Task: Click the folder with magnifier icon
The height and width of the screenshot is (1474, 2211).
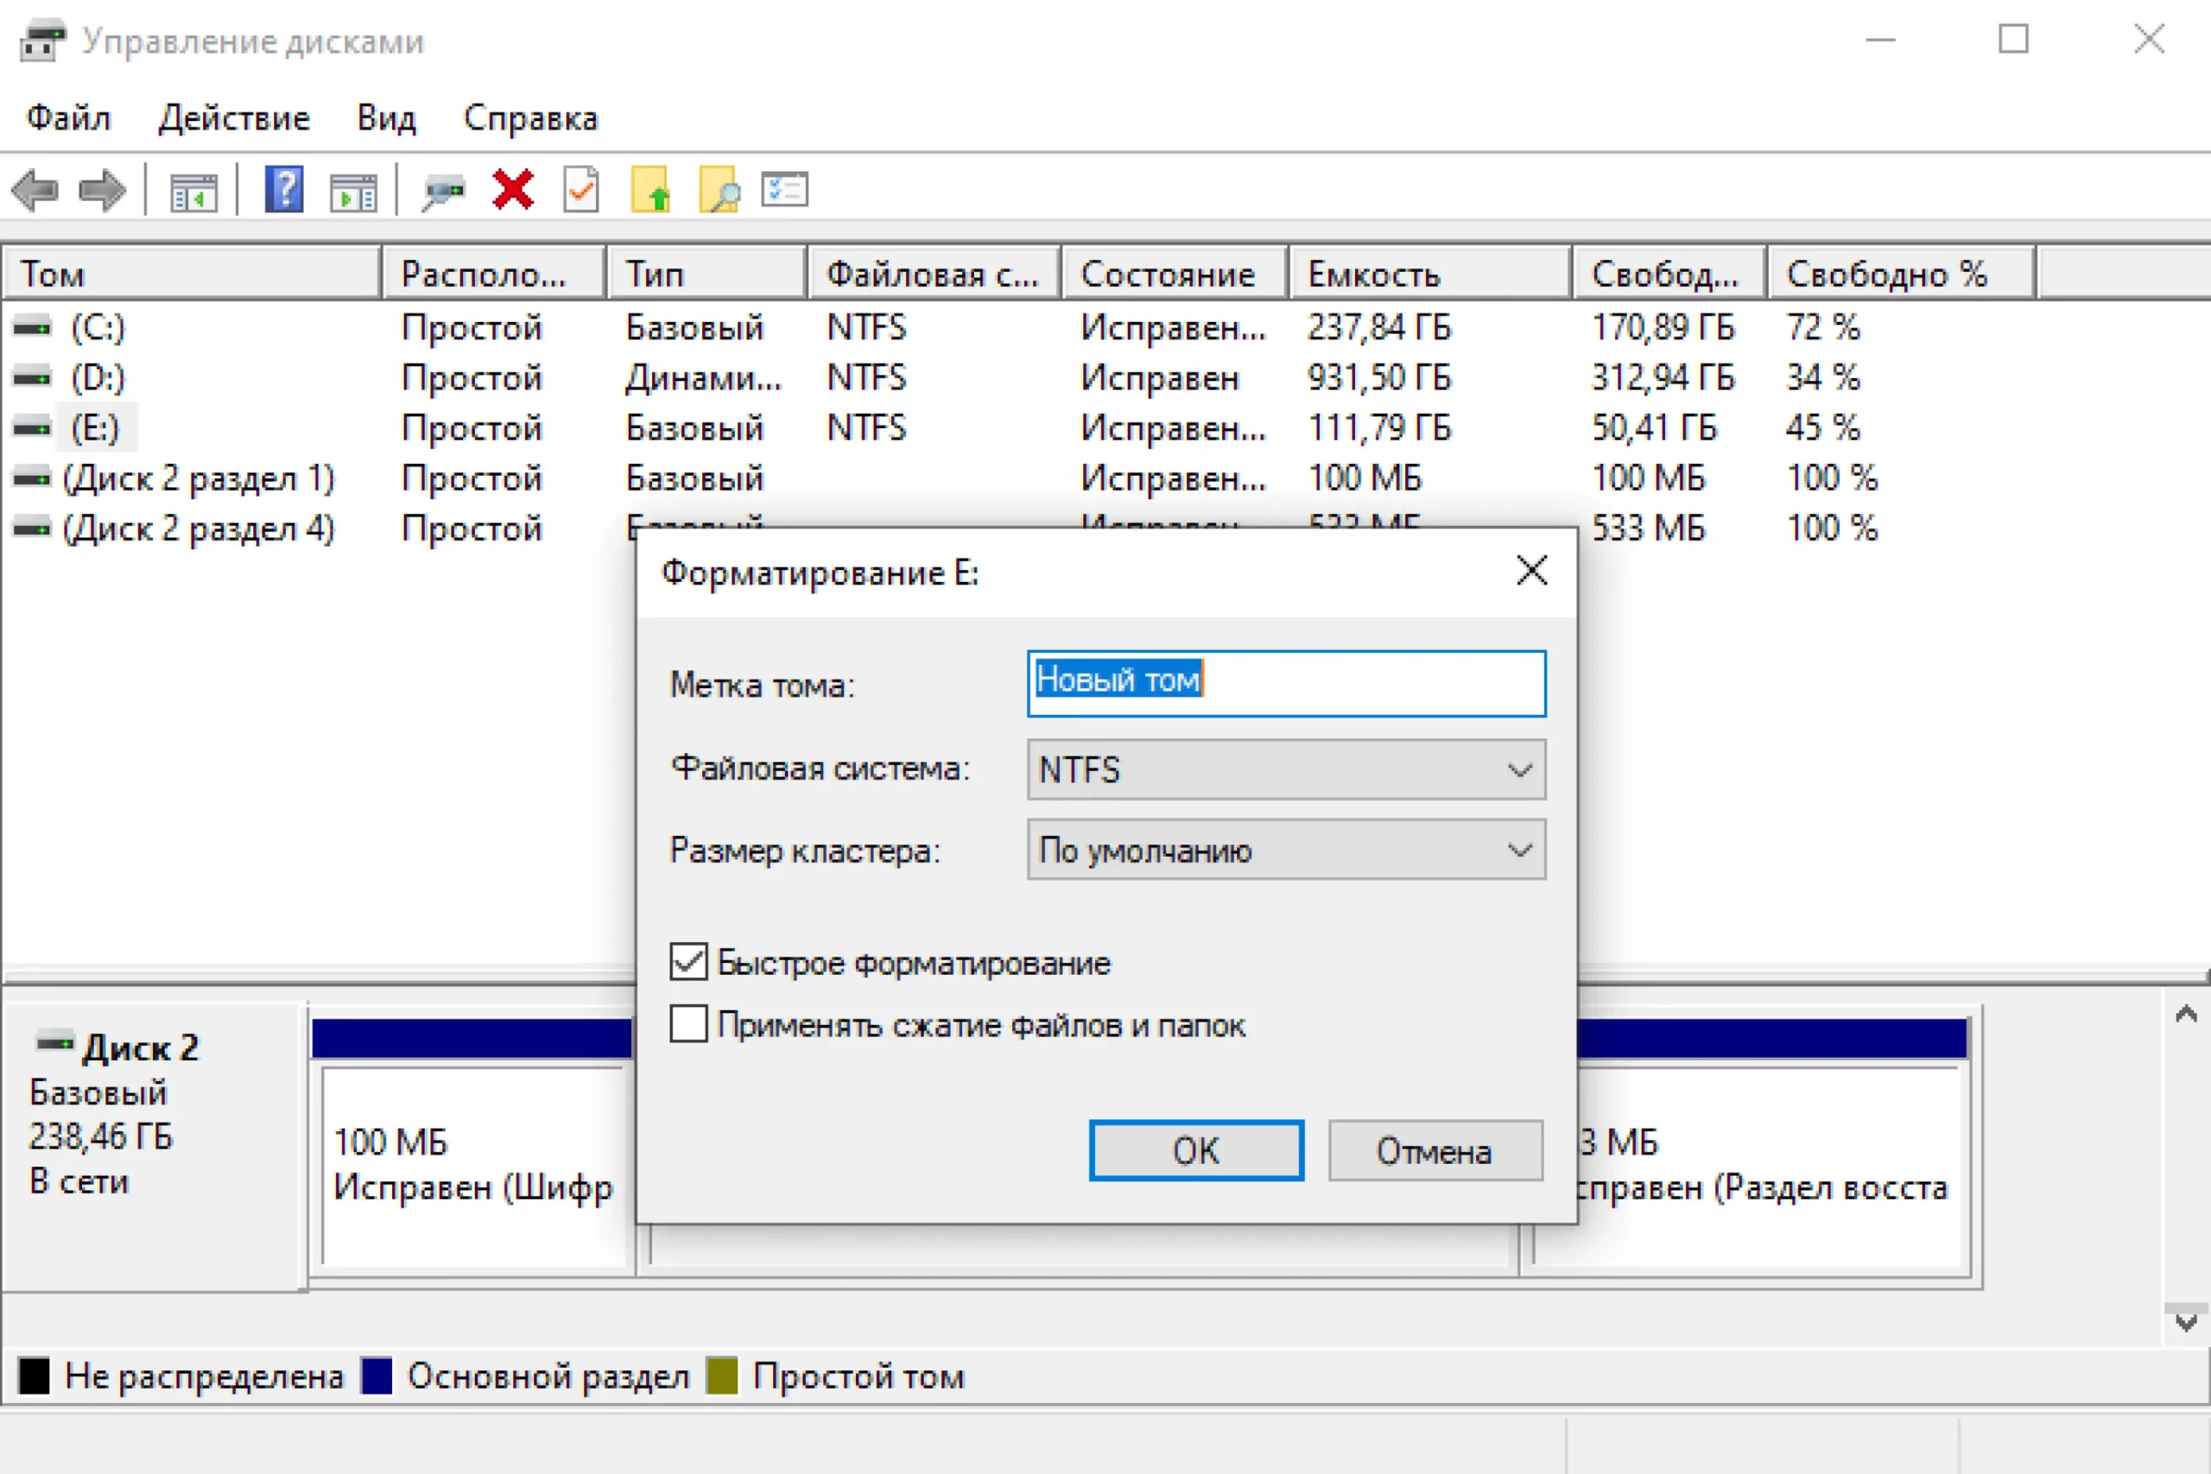Action: 719,190
